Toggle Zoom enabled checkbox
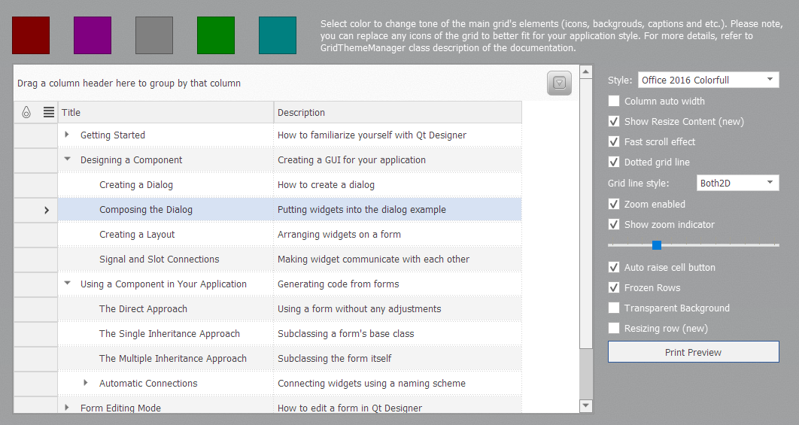 [x=614, y=204]
